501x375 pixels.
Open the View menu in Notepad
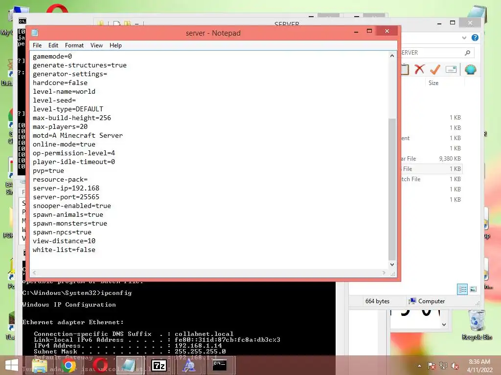point(96,45)
